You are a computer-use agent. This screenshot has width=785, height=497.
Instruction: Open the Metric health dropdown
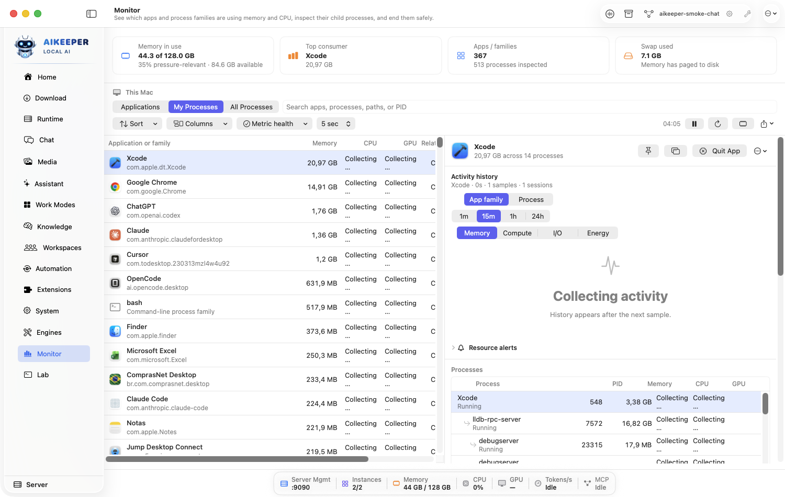(x=274, y=123)
